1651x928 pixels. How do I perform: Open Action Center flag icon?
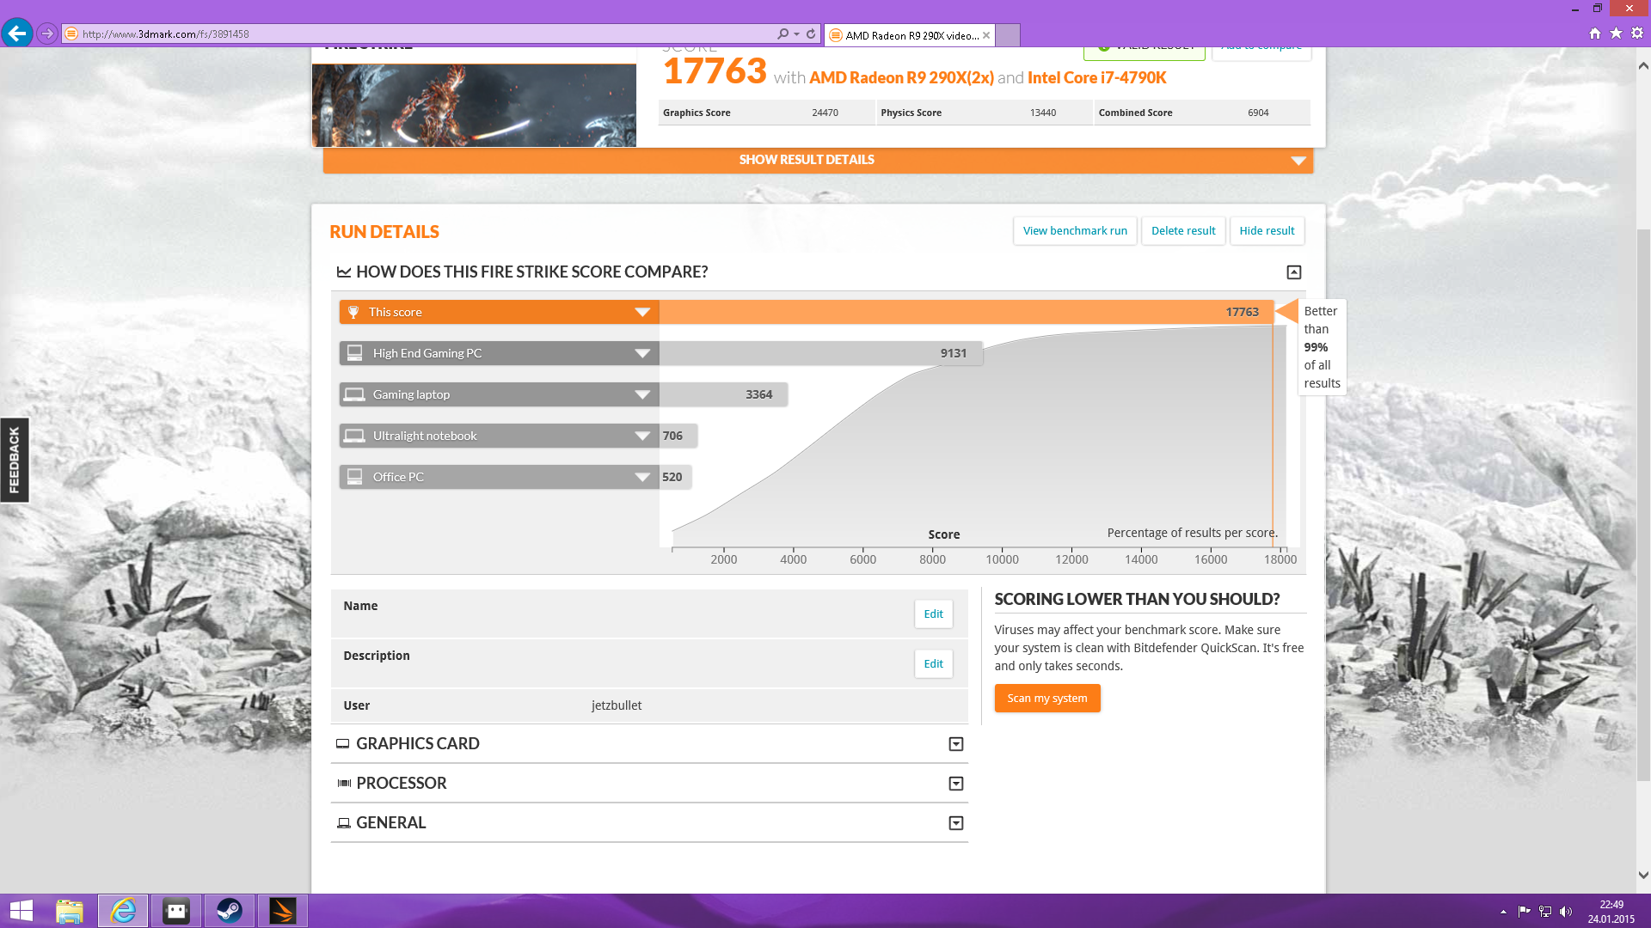click(1524, 912)
